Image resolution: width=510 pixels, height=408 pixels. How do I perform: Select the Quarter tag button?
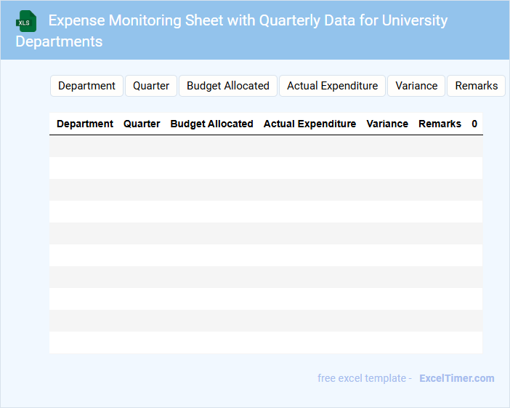click(x=151, y=86)
